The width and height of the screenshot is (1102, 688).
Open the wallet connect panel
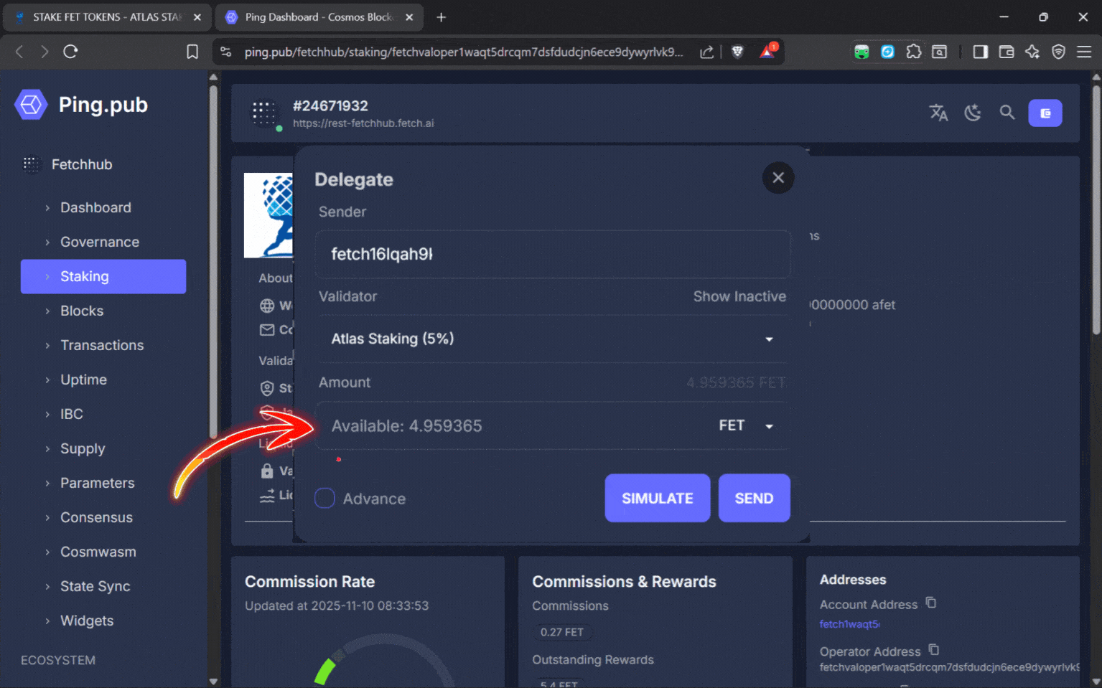(x=1045, y=113)
